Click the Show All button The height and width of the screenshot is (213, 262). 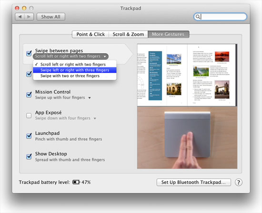pos(51,17)
